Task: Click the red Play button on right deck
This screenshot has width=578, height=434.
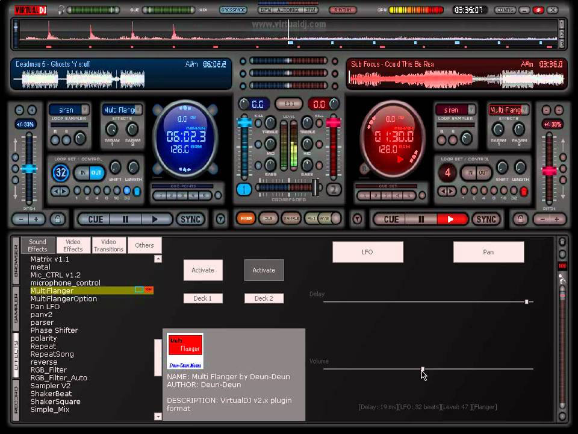Action: pos(451,219)
